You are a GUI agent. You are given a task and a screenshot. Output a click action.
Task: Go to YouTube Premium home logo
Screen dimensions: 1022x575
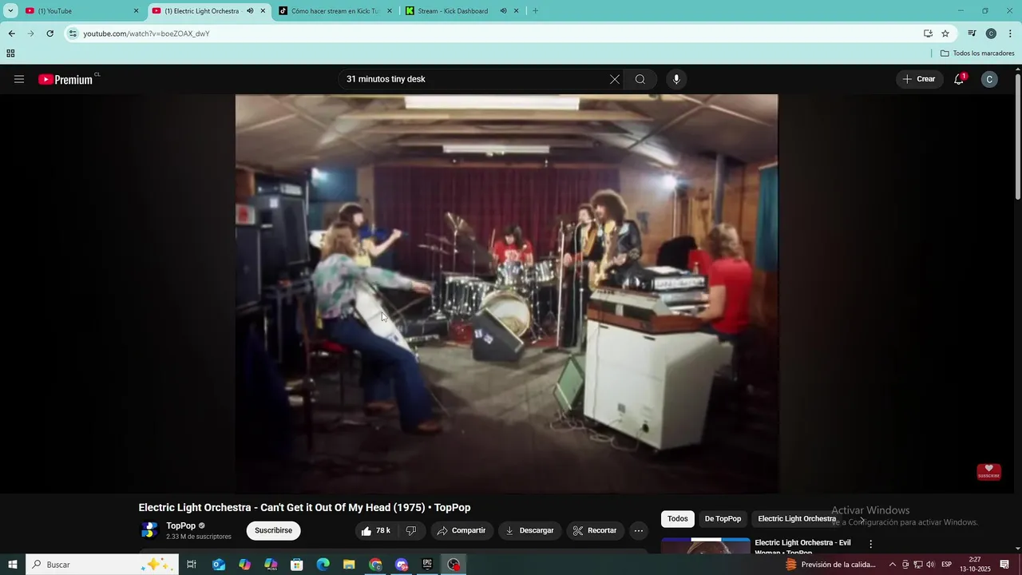[x=65, y=79]
